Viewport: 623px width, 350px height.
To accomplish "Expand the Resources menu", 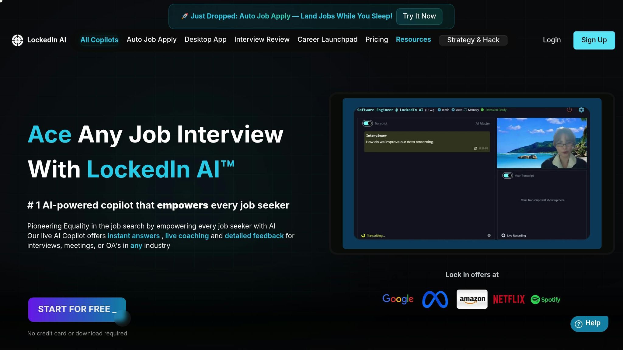I will tap(413, 39).
